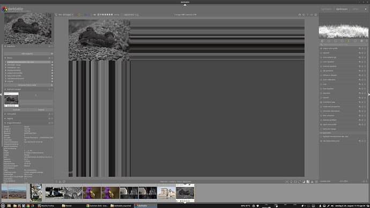This screenshot has width=370, height=208.
Task: Reset the denoise (profiled) module icon
Action: click(362, 120)
